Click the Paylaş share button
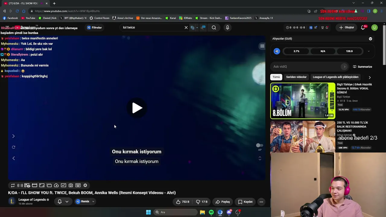 [x=223, y=202]
